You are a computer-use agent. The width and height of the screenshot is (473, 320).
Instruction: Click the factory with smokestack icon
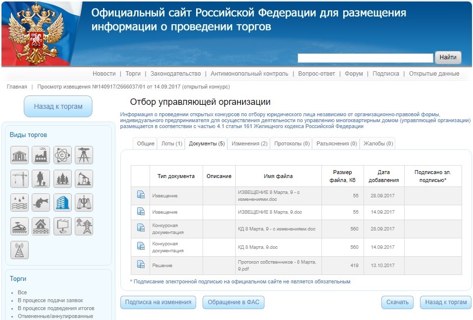(x=41, y=155)
